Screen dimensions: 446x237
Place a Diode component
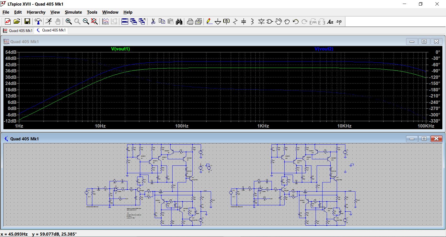tap(261, 21)
